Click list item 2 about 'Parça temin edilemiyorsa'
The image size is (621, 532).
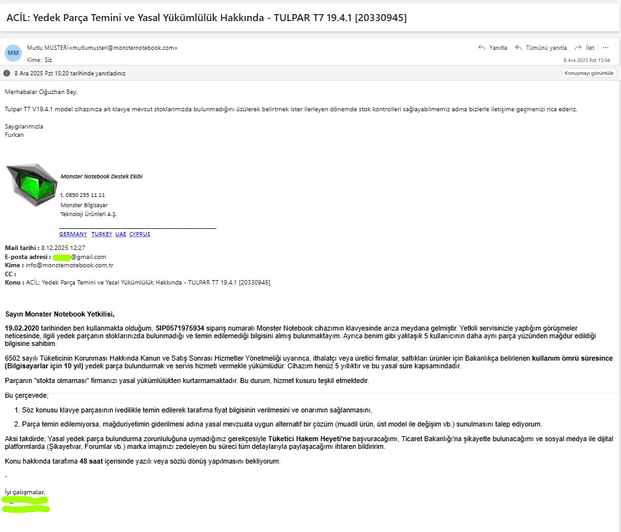click(x=278, y=425)
